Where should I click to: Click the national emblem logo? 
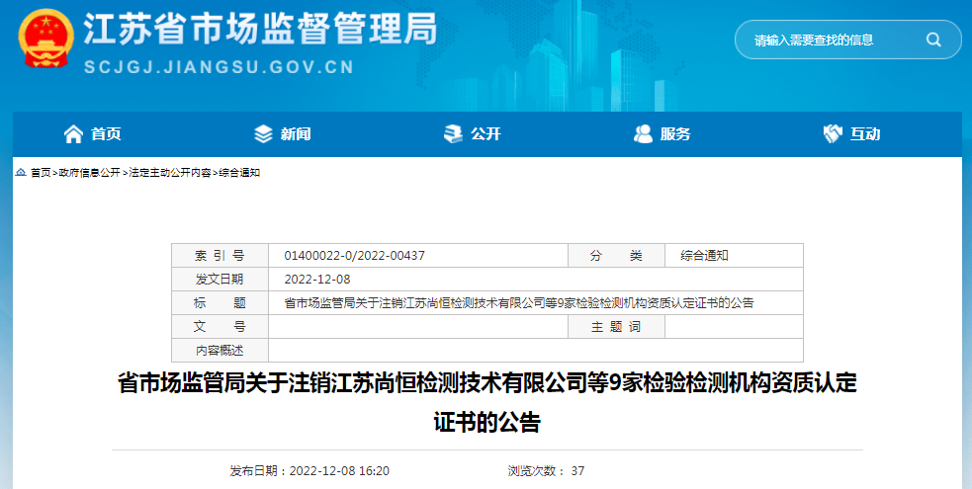point(44,40)
